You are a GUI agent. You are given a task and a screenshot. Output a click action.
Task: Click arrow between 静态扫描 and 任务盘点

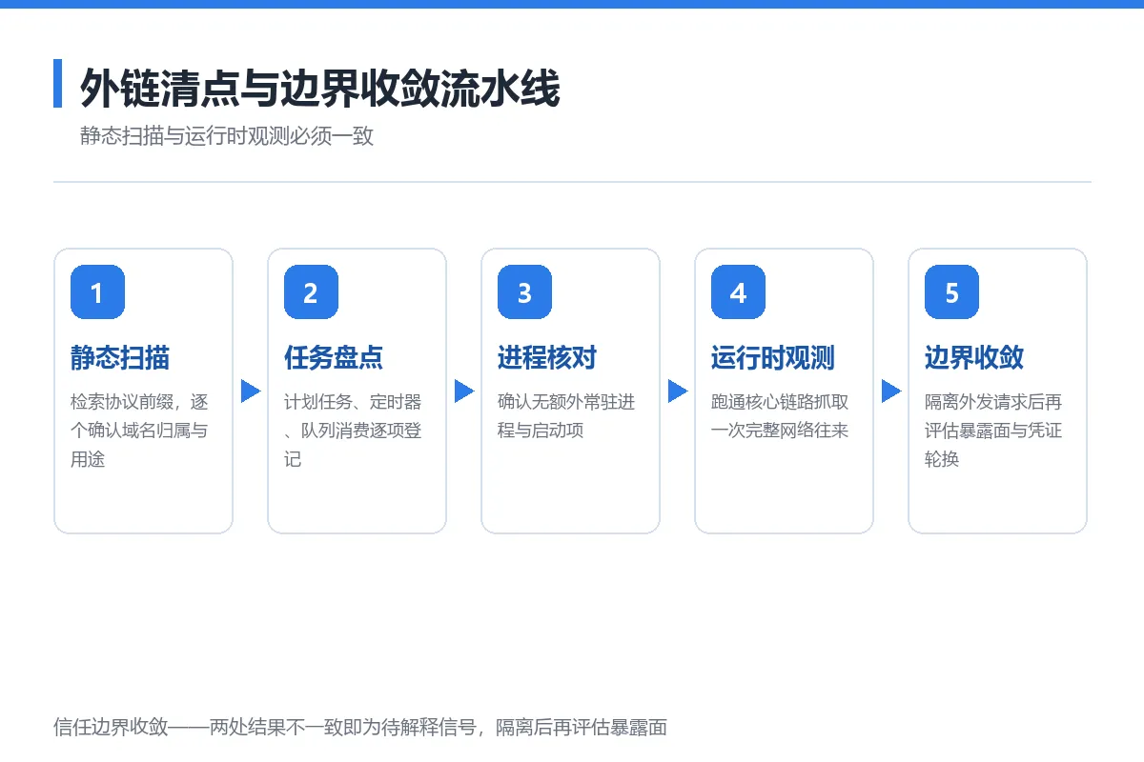251,391
